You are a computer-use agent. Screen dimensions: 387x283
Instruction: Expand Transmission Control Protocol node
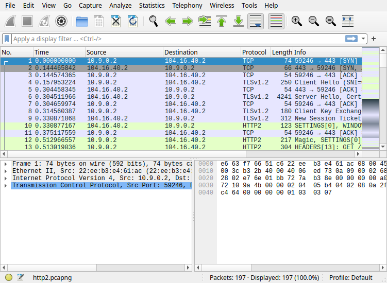(x=6, y=185)
